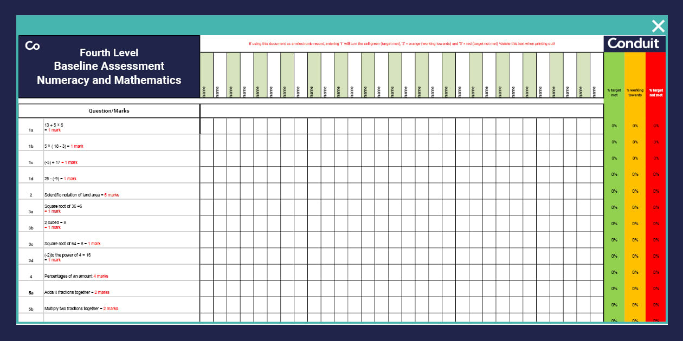Viewport: 683px width, 341px height.
Task: Close the document with the X button
Action: pos(658,25)
